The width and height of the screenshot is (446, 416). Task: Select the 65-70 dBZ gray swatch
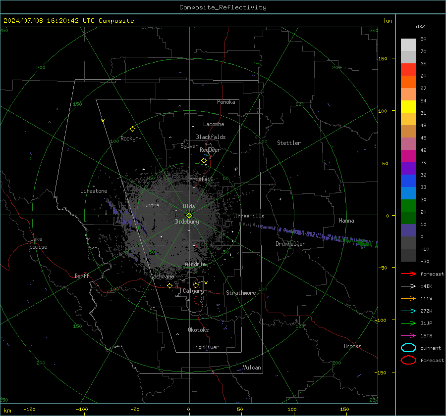coord(408,57)
